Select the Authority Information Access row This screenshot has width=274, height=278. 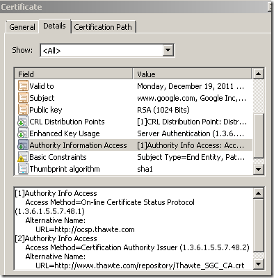[134, 145]
